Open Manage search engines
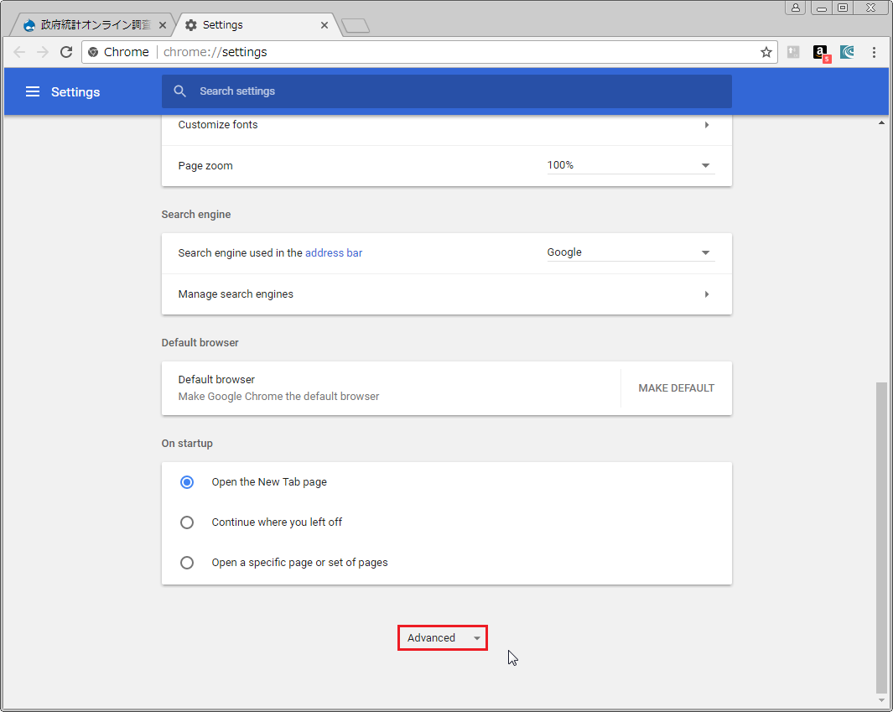The width and height of the screenshot is (893, 712). point(446,294)
